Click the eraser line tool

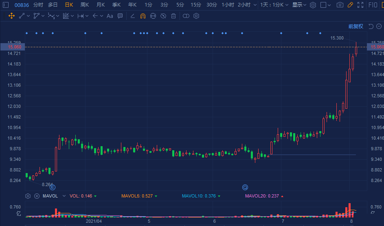coord(132,16)
